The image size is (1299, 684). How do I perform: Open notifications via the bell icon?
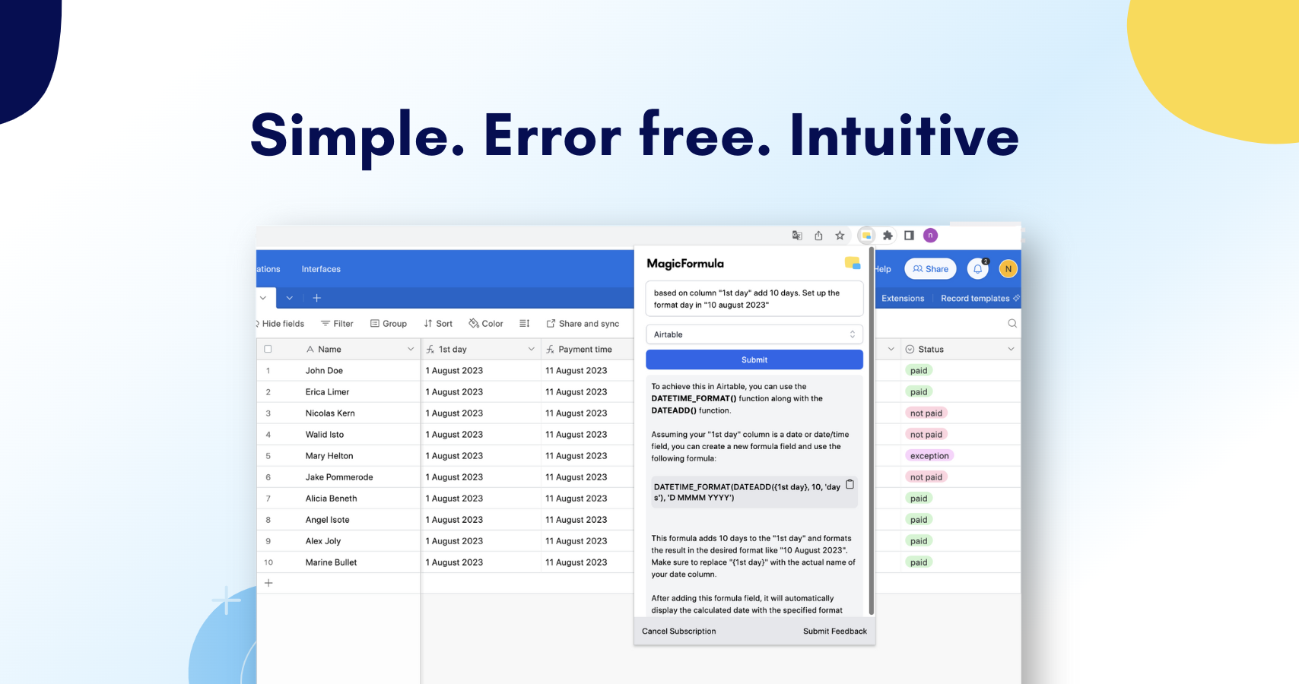point(977,268)
